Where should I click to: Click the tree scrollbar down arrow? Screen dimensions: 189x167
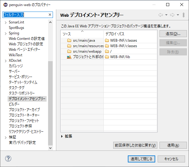51,148
